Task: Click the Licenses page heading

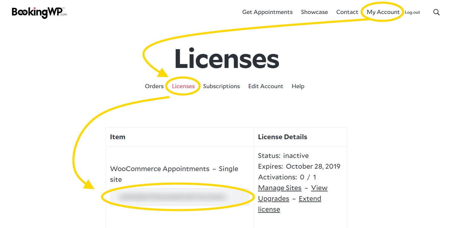Action: (227, 59)
